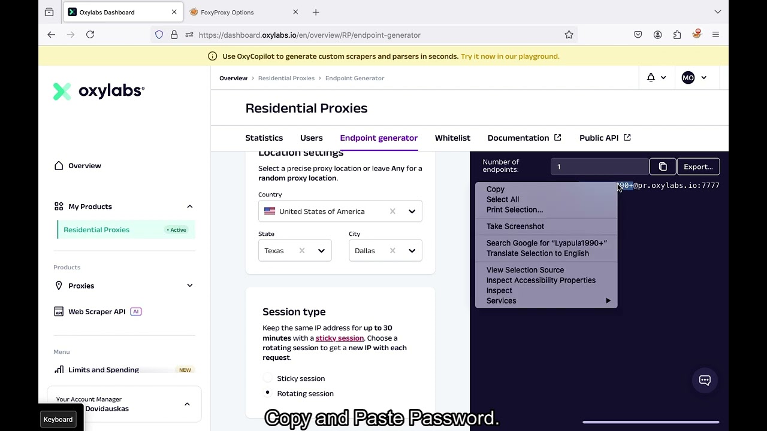This screenshot has height=431, width=767.
Task: Click the info icon in yellow banner
Action: click(212, 56)
